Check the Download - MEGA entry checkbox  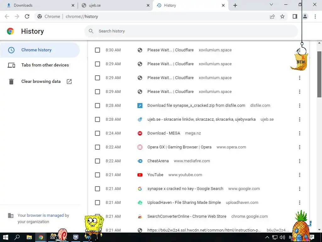click(97, 133)
